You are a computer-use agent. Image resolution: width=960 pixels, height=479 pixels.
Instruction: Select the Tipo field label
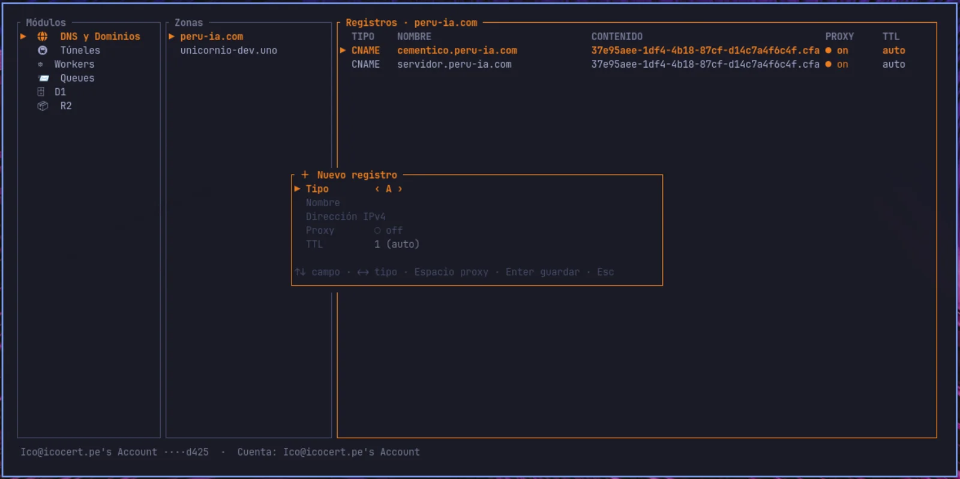(x=317, y=189)
